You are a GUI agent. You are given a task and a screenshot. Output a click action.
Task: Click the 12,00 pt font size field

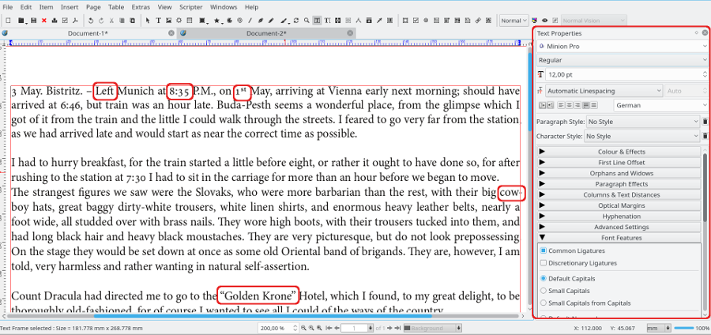[626, 74]
